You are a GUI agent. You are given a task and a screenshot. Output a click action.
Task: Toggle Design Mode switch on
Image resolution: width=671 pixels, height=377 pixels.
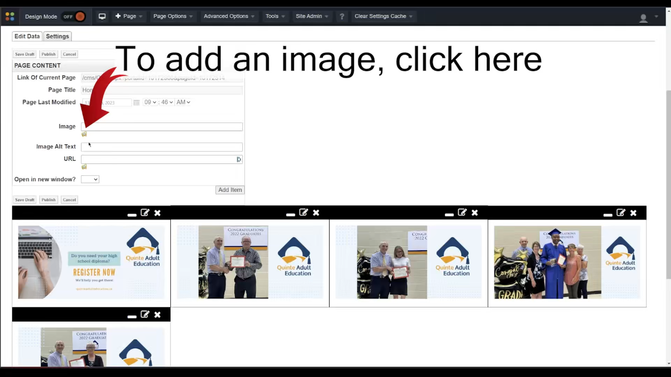coord(74,16)
